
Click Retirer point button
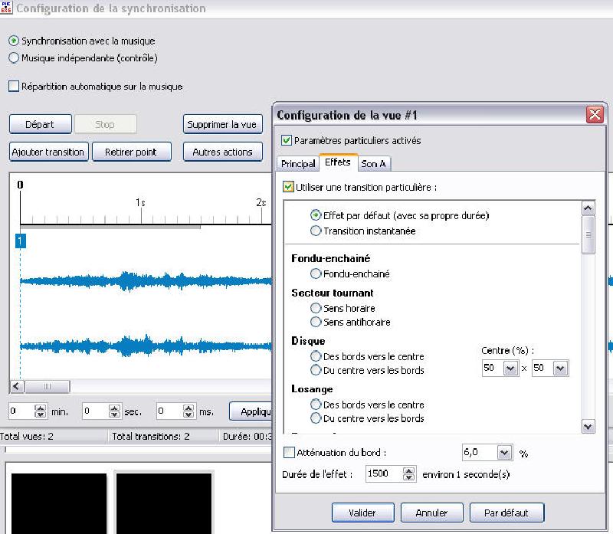pyautogui.click(x=131, y=152)
